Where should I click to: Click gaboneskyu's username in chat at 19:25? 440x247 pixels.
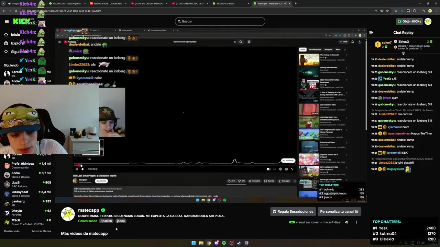[387, 72]
